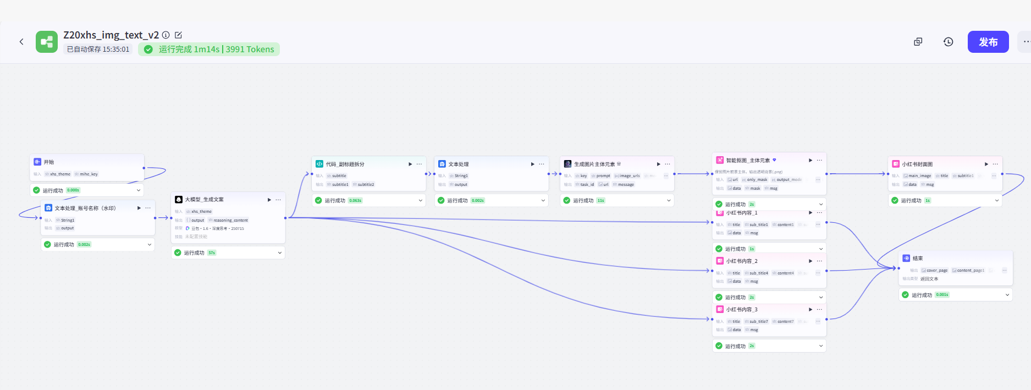
Task: Select the Z20xhs_img_text_v2 title
Action: (x=111, y=35)
